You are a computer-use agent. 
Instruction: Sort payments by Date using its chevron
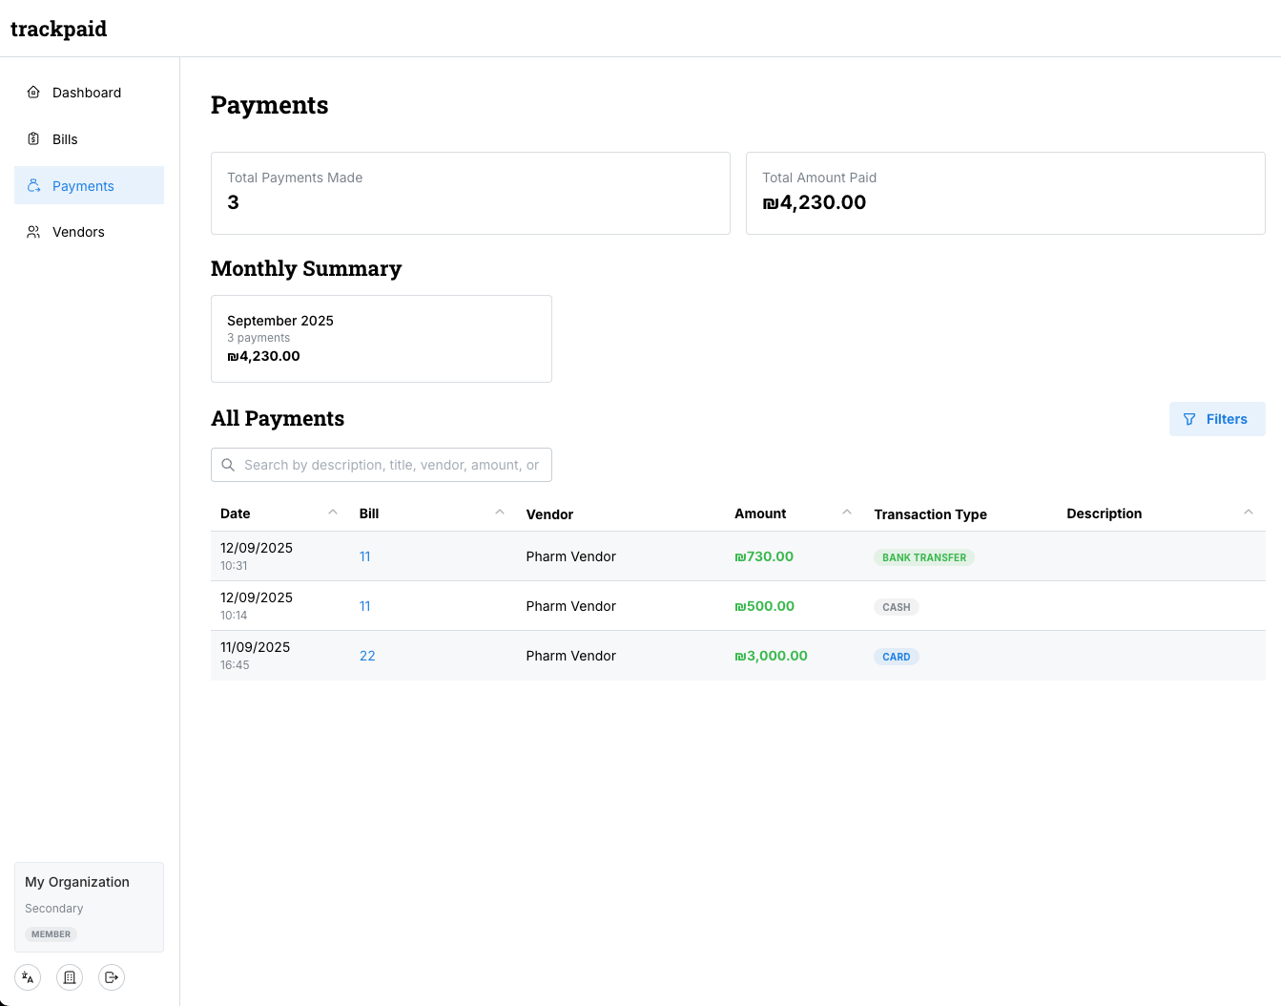(332, 512)
